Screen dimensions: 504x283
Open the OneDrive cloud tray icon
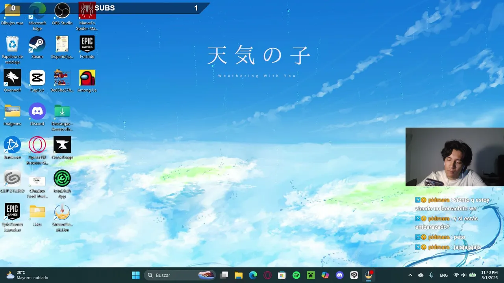pyautogui.click(x=421, y=275)
